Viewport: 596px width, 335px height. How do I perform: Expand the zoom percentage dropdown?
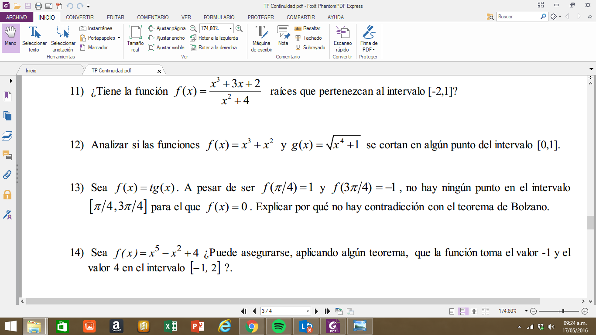tap(230, 28)
